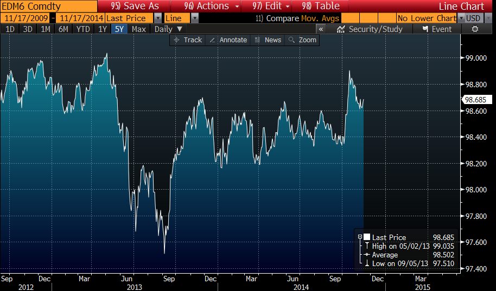Open the 97) Edit menu

(266, 6)
